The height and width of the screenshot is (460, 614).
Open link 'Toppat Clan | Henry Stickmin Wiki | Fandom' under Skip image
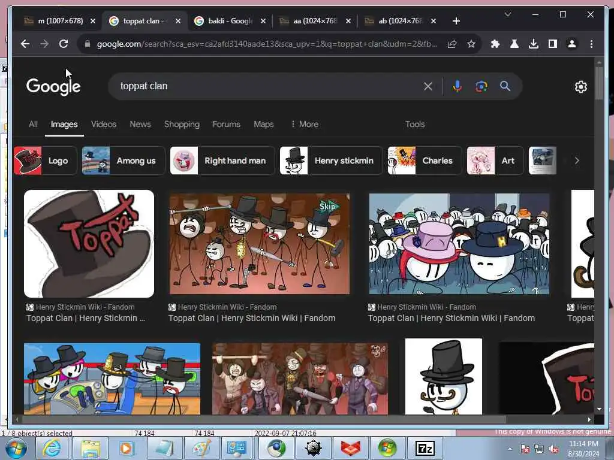click(x=252, y=318)
